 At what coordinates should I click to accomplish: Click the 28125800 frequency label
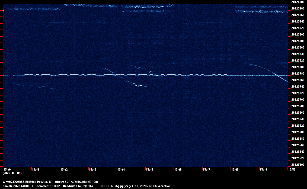point(298,67)
